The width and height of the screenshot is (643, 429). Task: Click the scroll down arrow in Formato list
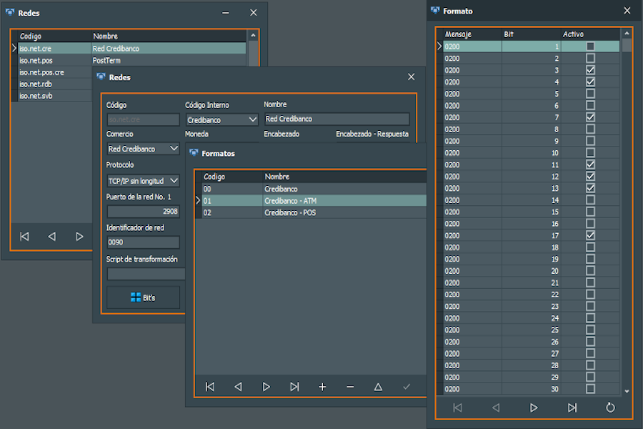click(x=627, y=391)
